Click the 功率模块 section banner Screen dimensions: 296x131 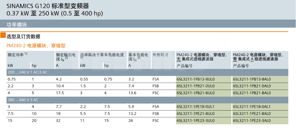[148, 24]
